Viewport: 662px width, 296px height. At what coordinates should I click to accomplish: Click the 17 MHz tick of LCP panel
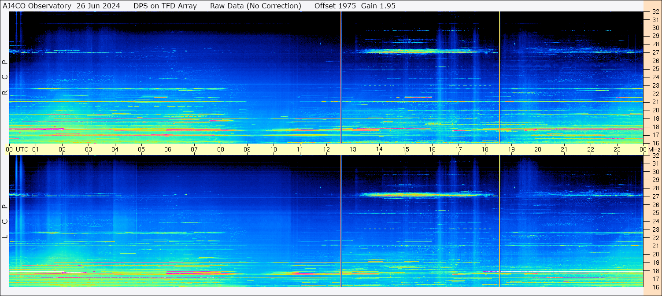(x=655, y=278)
